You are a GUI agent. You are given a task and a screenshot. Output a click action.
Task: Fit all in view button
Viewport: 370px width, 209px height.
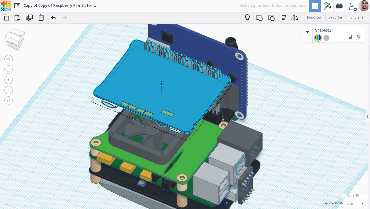click(8, 70)
